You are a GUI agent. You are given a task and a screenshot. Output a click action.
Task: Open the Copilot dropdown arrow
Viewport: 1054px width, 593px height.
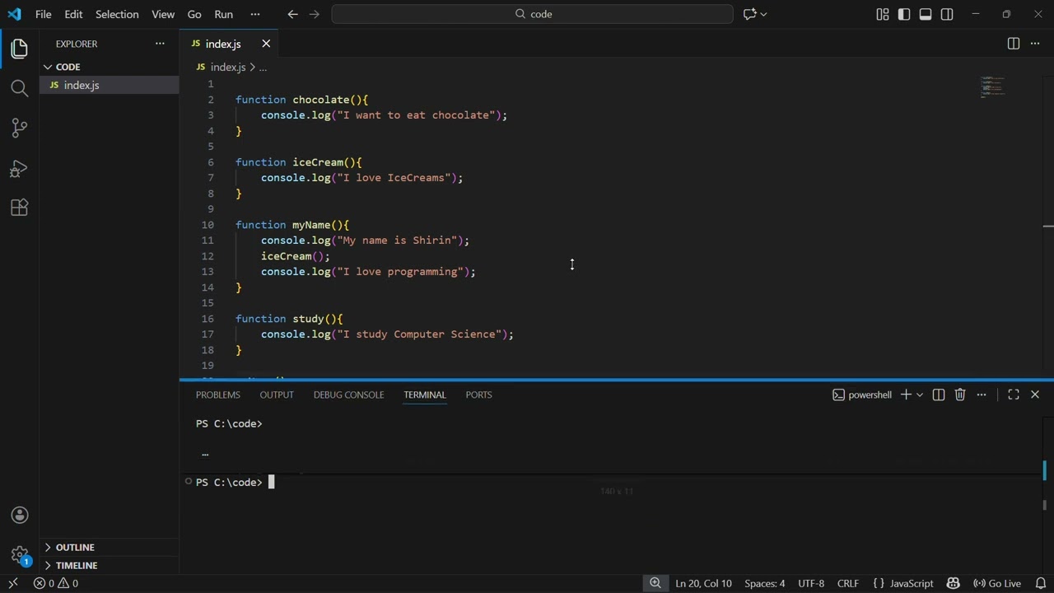pos(764,14)
